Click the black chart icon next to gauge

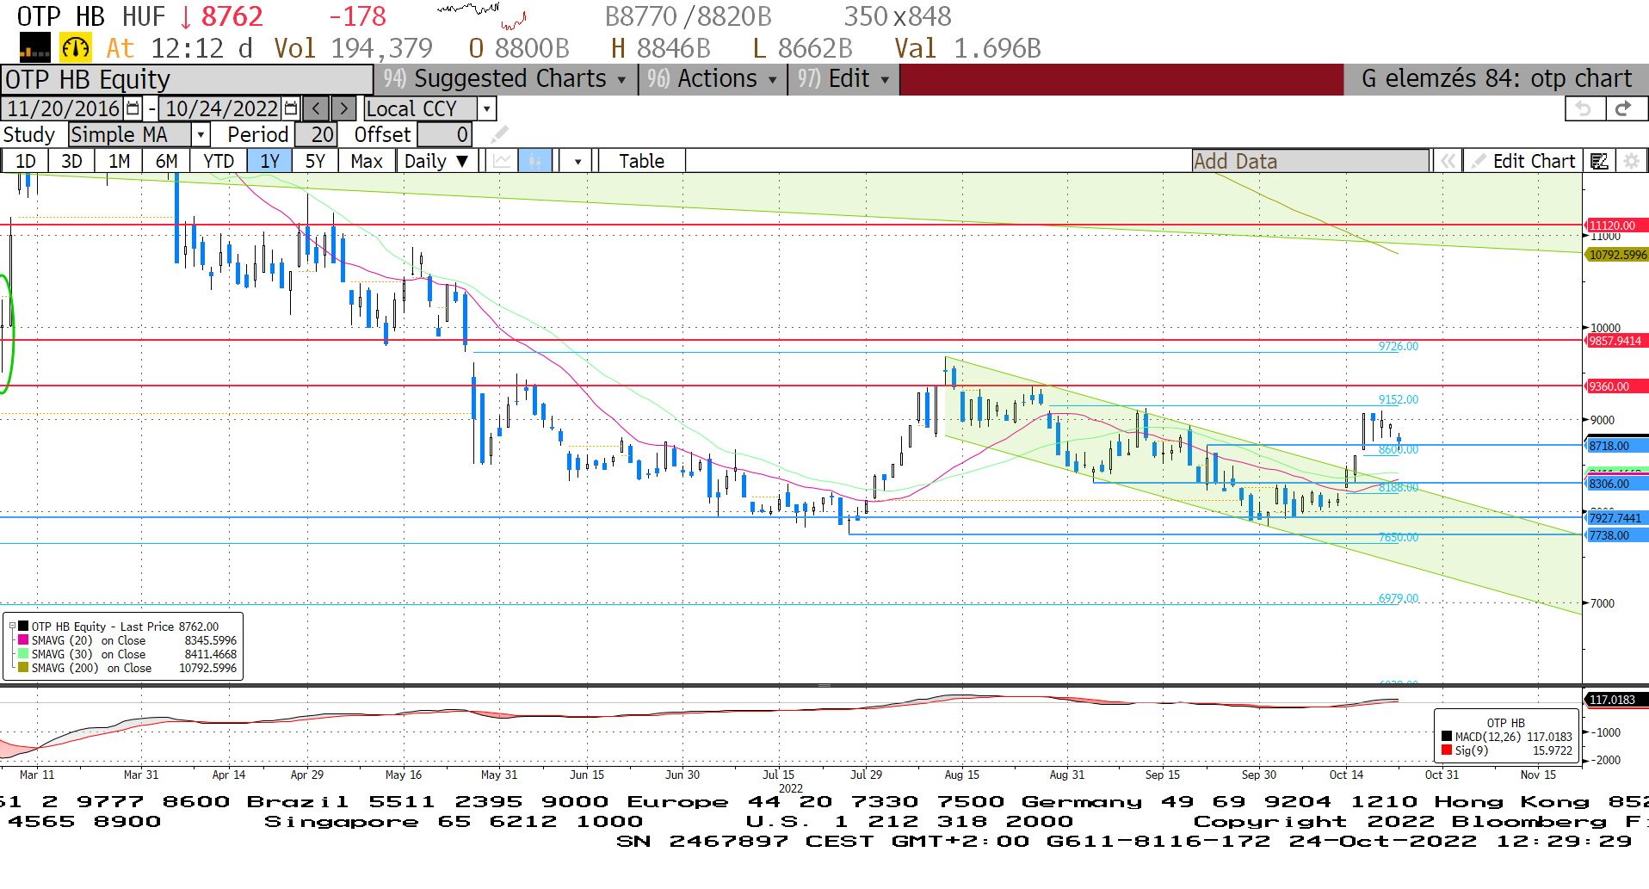[35, 48]
